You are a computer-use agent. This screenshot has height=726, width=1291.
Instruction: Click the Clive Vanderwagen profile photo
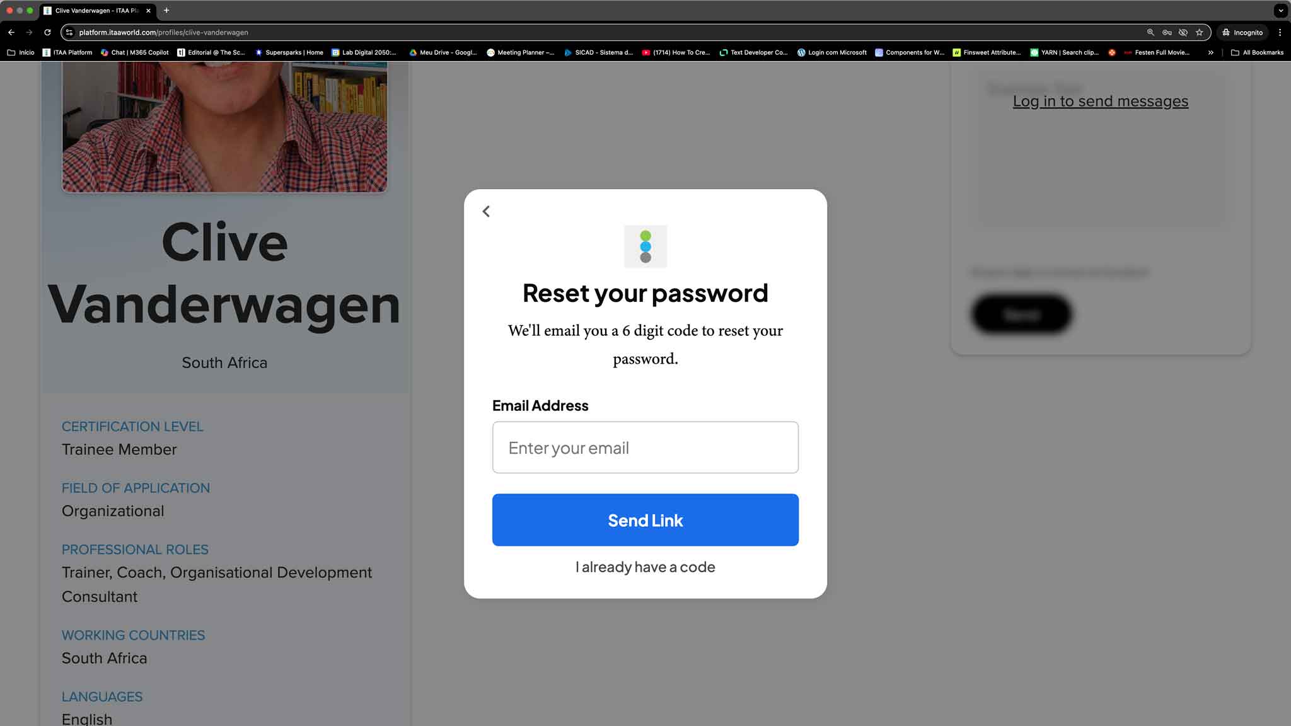(224, 127)
